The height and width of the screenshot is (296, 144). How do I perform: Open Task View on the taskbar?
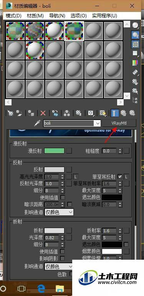[x=22, y=289]
